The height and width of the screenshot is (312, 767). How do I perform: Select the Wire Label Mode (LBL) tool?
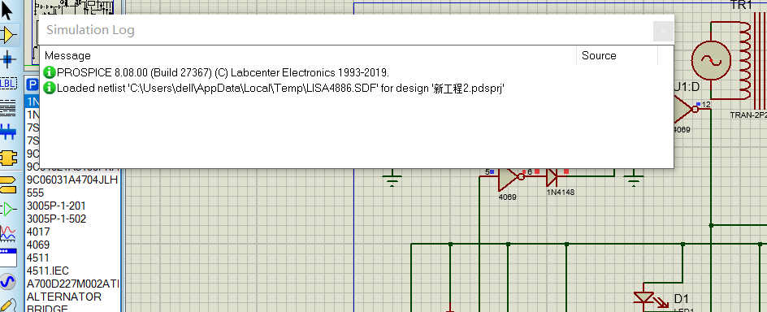[x=8, y=83]
